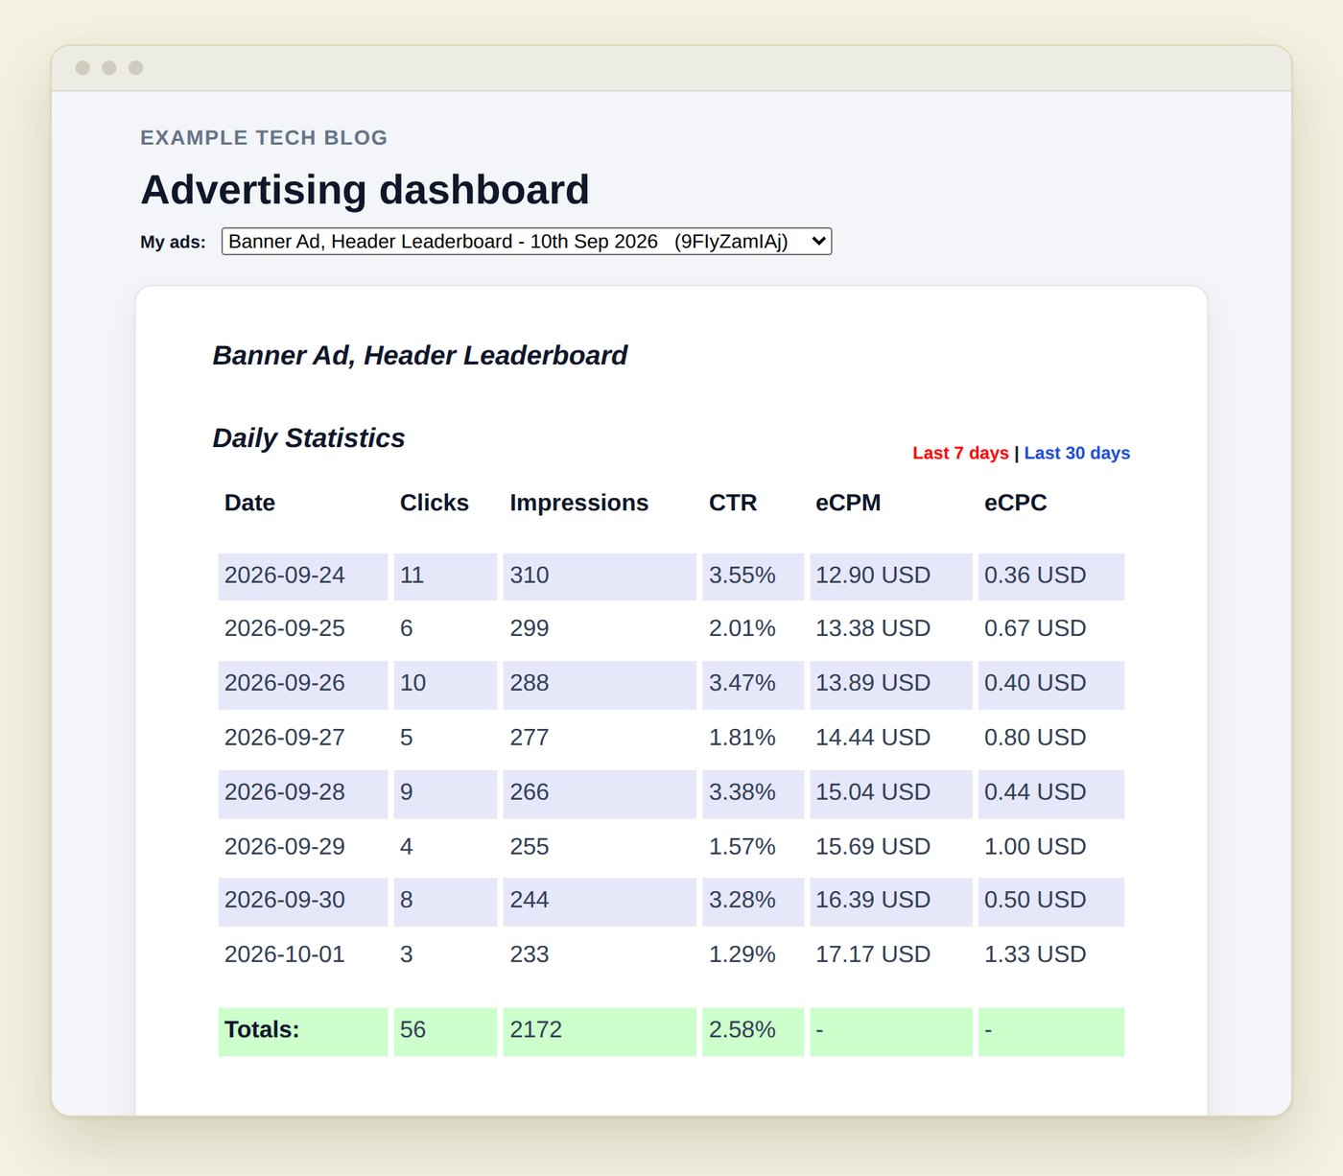Screen dimensions: 1343x1176
Task: Click the Last 30 days link
Action: click(1076, 453)
